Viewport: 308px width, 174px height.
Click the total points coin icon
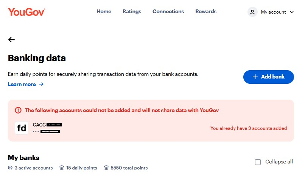[x=106, y=168]
